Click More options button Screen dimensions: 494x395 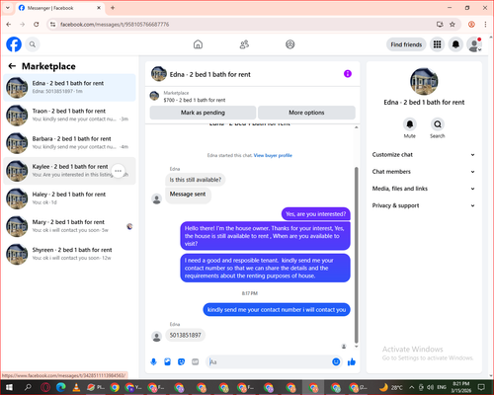click(306, 113)
